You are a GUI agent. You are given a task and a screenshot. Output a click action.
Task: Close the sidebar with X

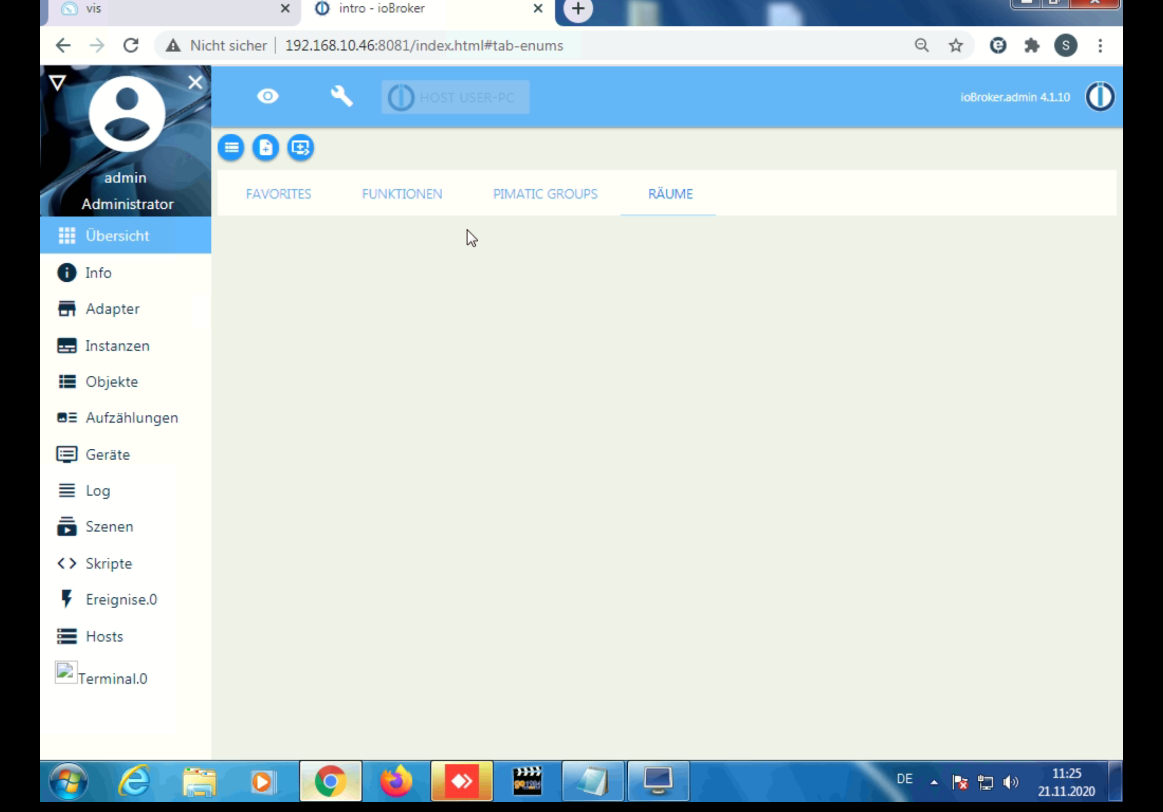(195, 83)
